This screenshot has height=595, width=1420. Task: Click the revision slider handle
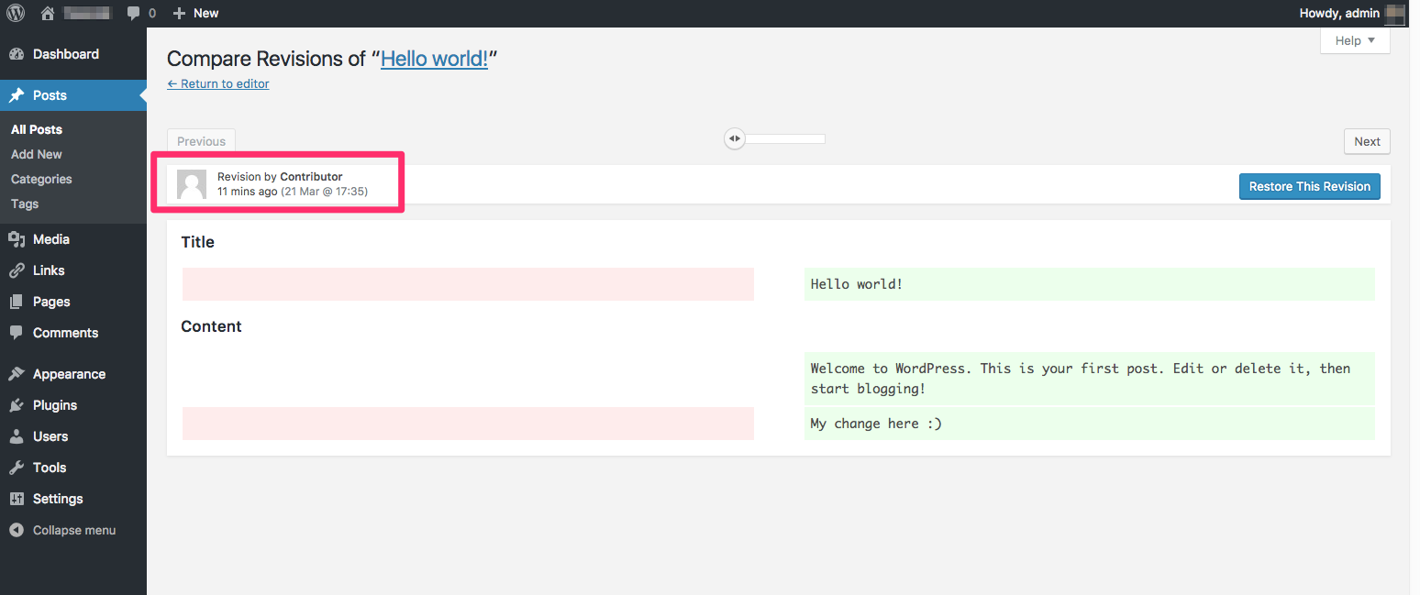tap(734, 138)
